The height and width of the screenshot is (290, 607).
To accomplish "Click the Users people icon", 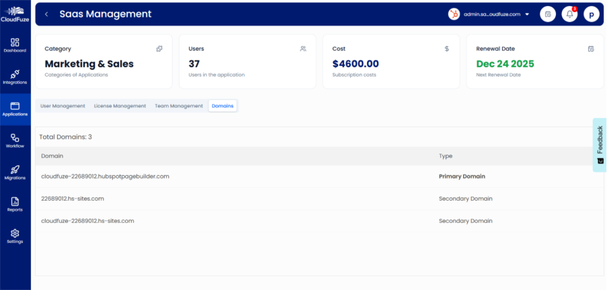I will [x=302, y=49].
